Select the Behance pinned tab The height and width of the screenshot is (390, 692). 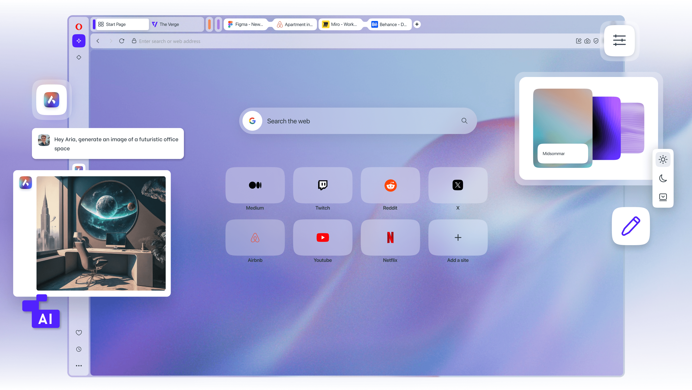(390, 24)
